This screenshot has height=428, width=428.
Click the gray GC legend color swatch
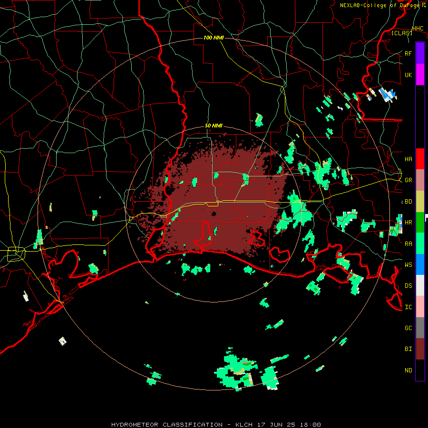pos(420,328)
